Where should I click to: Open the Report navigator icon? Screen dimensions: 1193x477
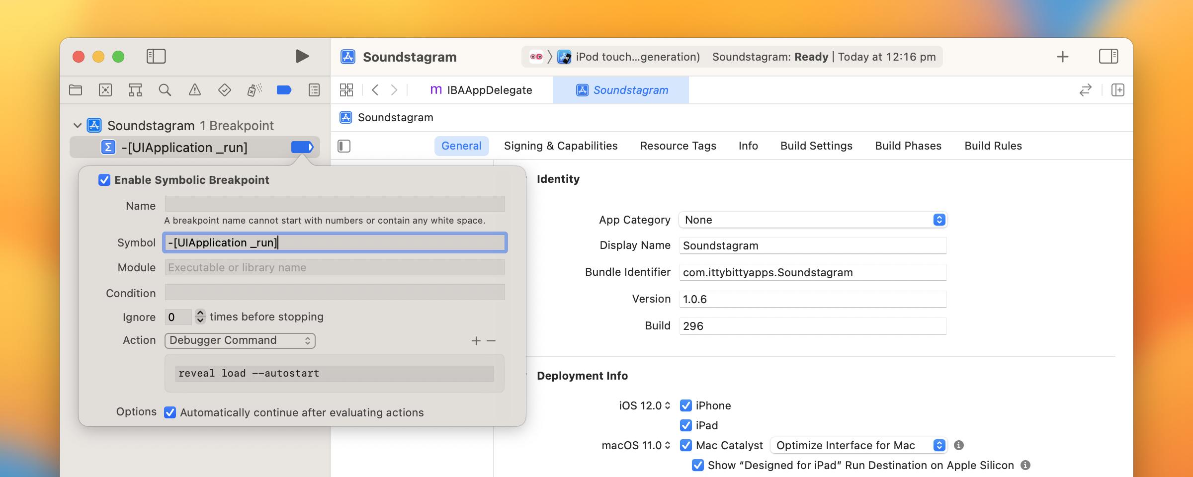coord(314,90)
